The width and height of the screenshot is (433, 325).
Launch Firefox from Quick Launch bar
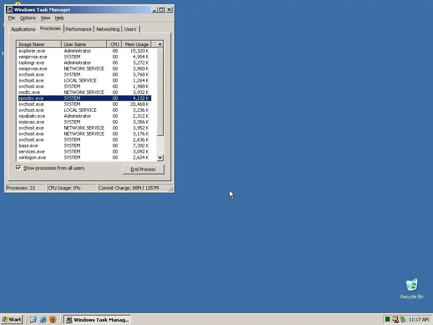tap(53, 319)
